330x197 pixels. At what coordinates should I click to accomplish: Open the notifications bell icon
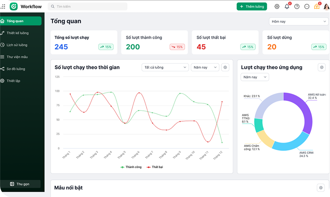click(287, 7)
